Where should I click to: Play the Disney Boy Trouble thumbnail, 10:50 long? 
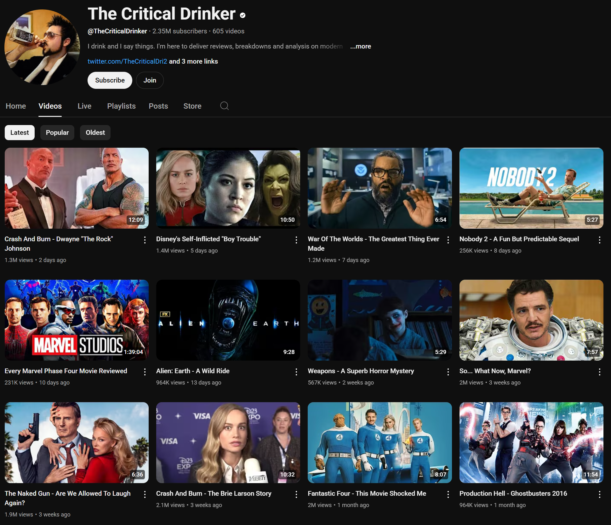(x=228, y=188)
